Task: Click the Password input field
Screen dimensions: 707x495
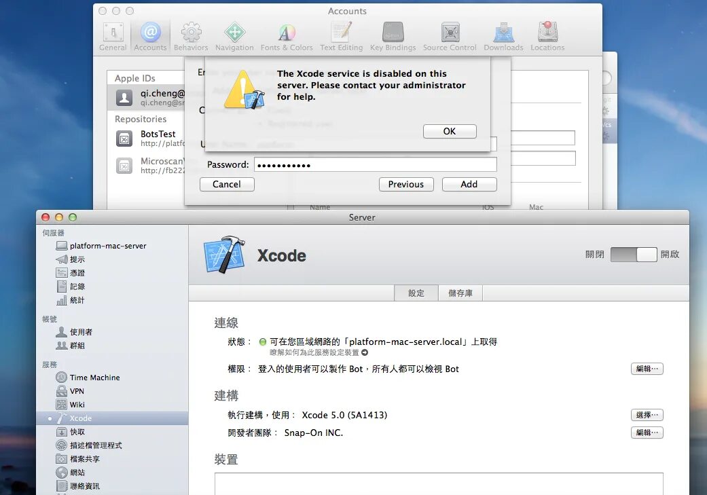Action: (x=375, y=164)
